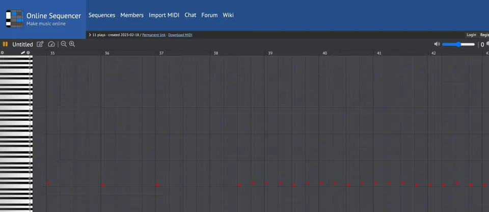Viewport: 489px width, 212px height.
Task: Open the Members page
Action: coord(132,15)
